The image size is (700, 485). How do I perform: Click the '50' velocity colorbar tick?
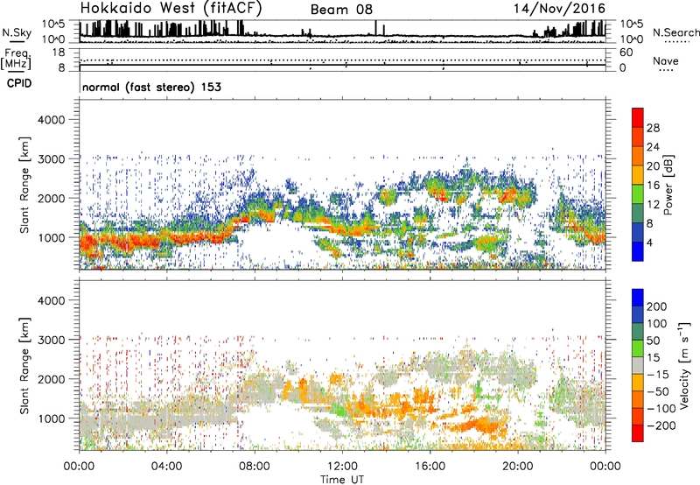(653, 341)
